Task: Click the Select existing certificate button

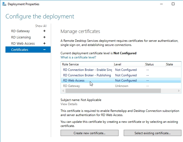Action: (152, 133)
